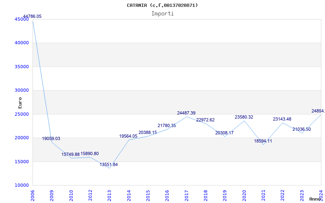Click the x-axis year 2010

pos(71,195)
